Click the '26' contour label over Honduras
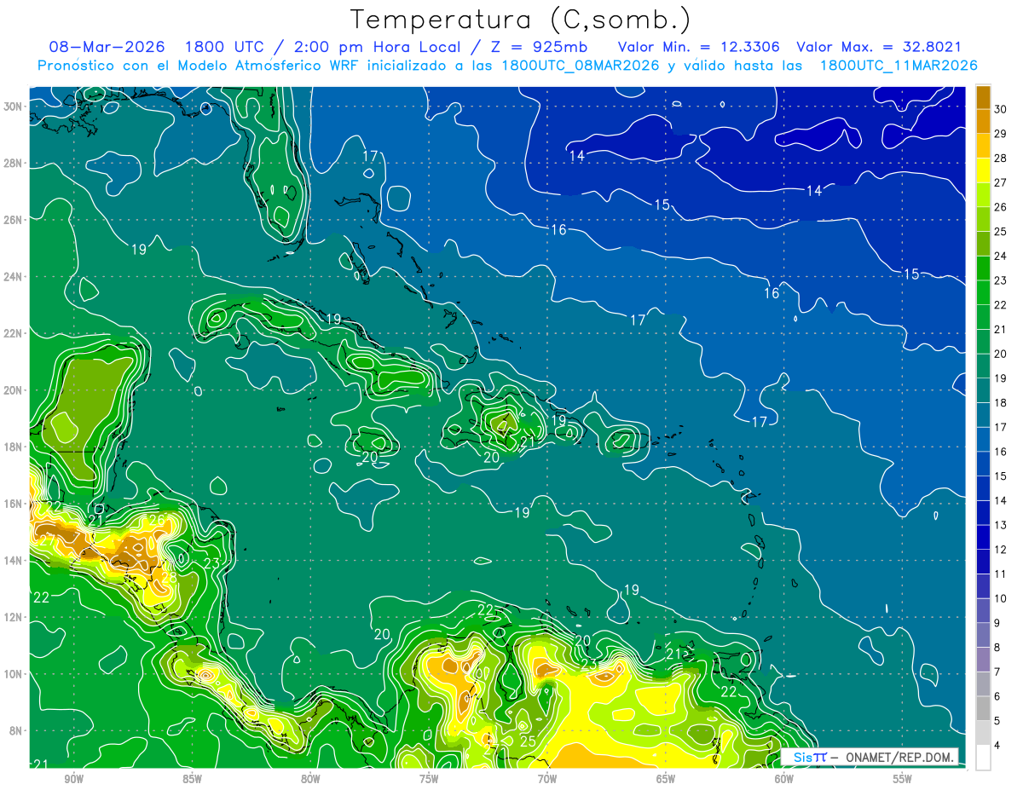This screenshot has width=1023, height=790. pos(157,520)
